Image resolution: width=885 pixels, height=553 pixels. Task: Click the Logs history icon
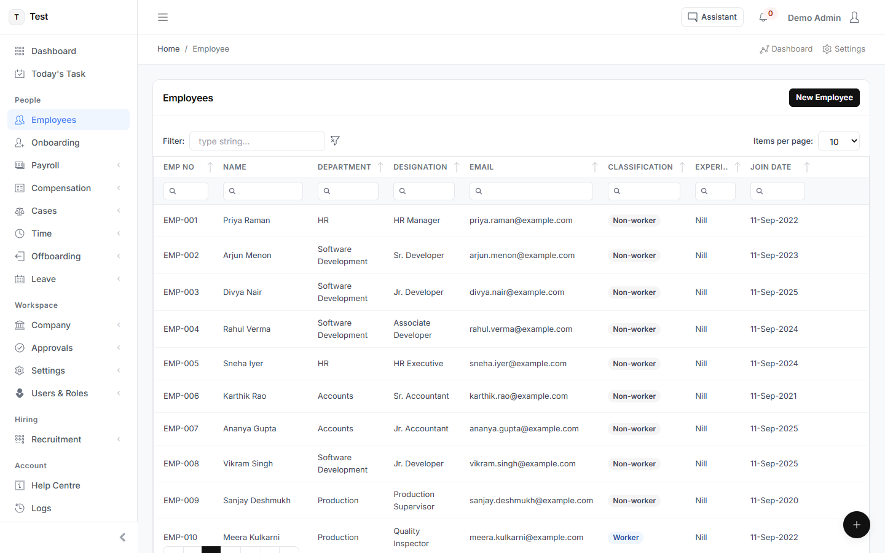20,508
